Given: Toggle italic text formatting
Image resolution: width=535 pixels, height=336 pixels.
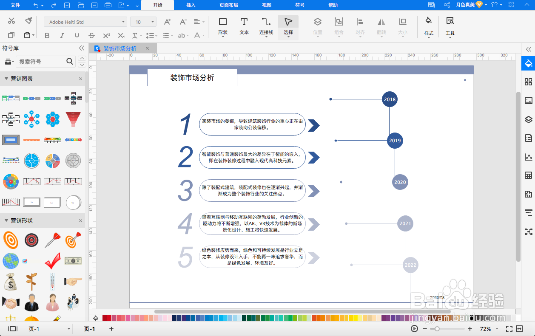Looking at the screenshot, I should tap(62, 36).
